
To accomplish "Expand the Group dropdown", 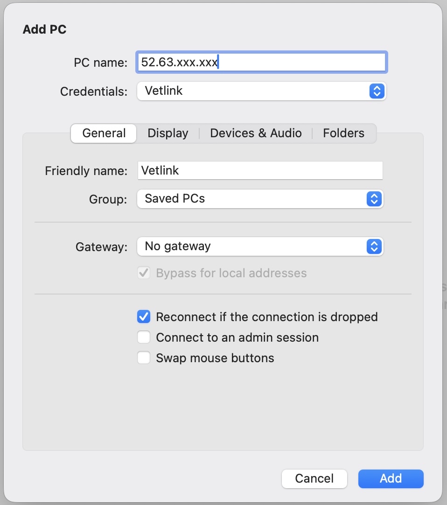I will [259, 199].
